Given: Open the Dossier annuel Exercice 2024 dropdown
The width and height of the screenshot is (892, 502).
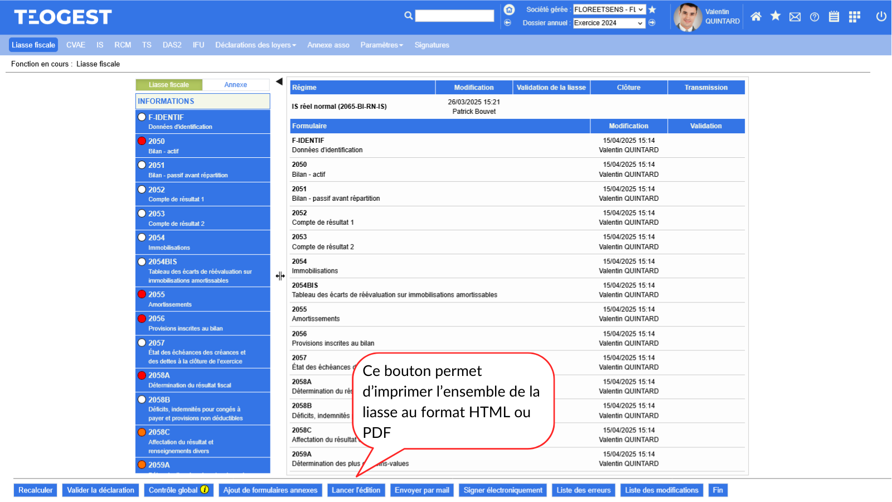Looking at the screenshot, I should [609, 23].
